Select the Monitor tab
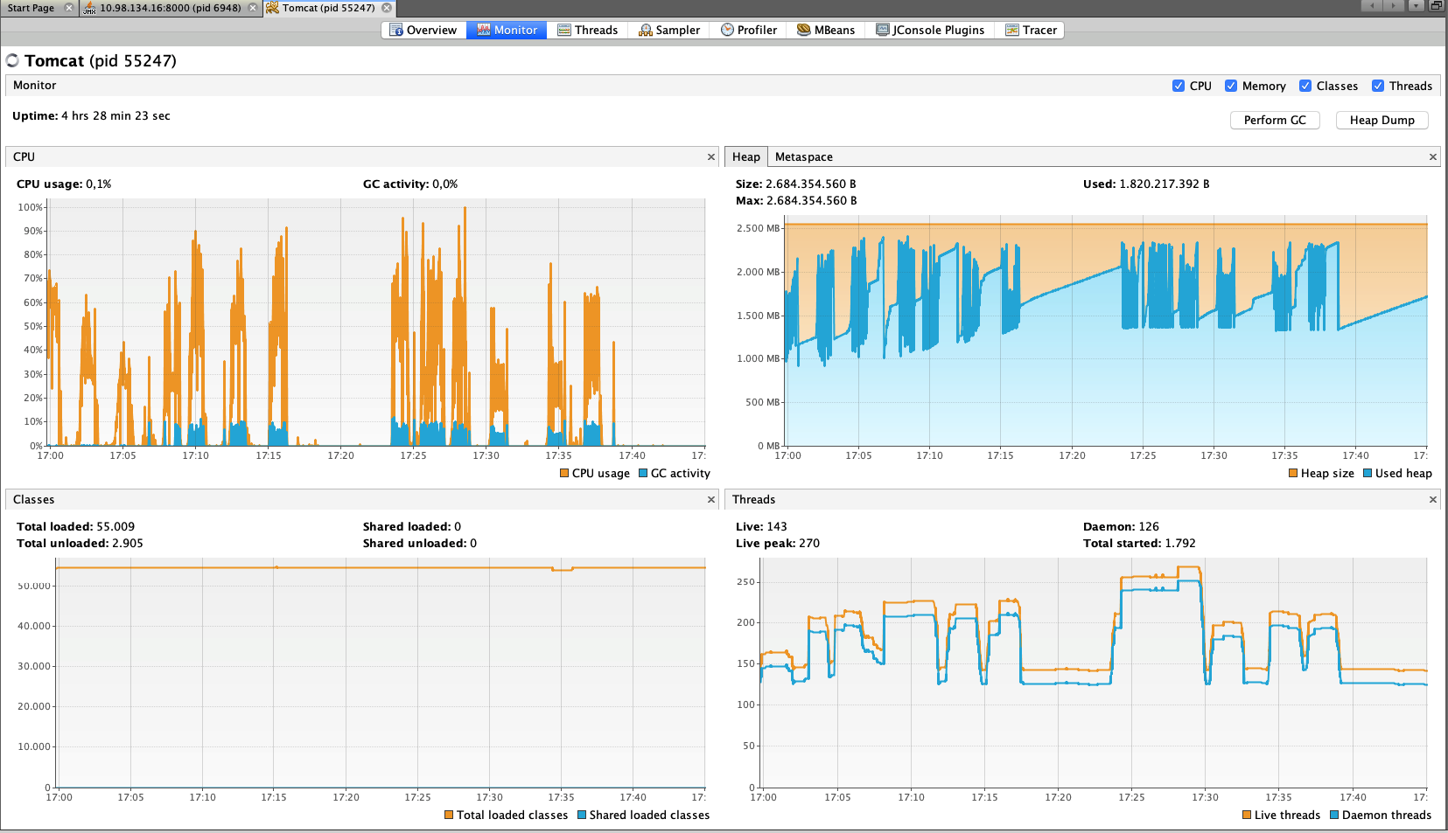 coord(507,30)
